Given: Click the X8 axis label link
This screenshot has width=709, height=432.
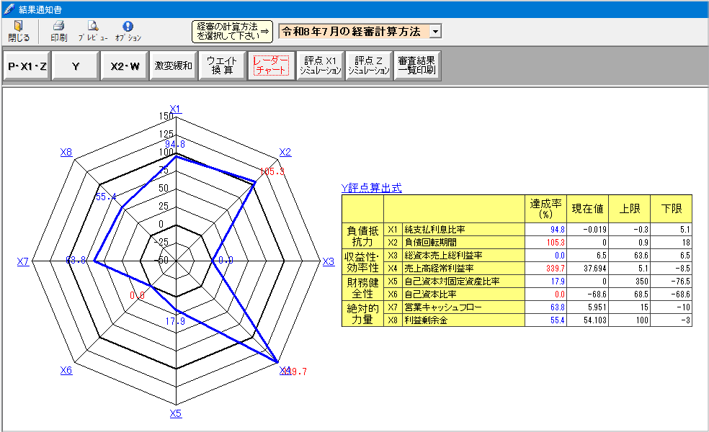Looking at the screenshot, I should click(x=66, y=153).
